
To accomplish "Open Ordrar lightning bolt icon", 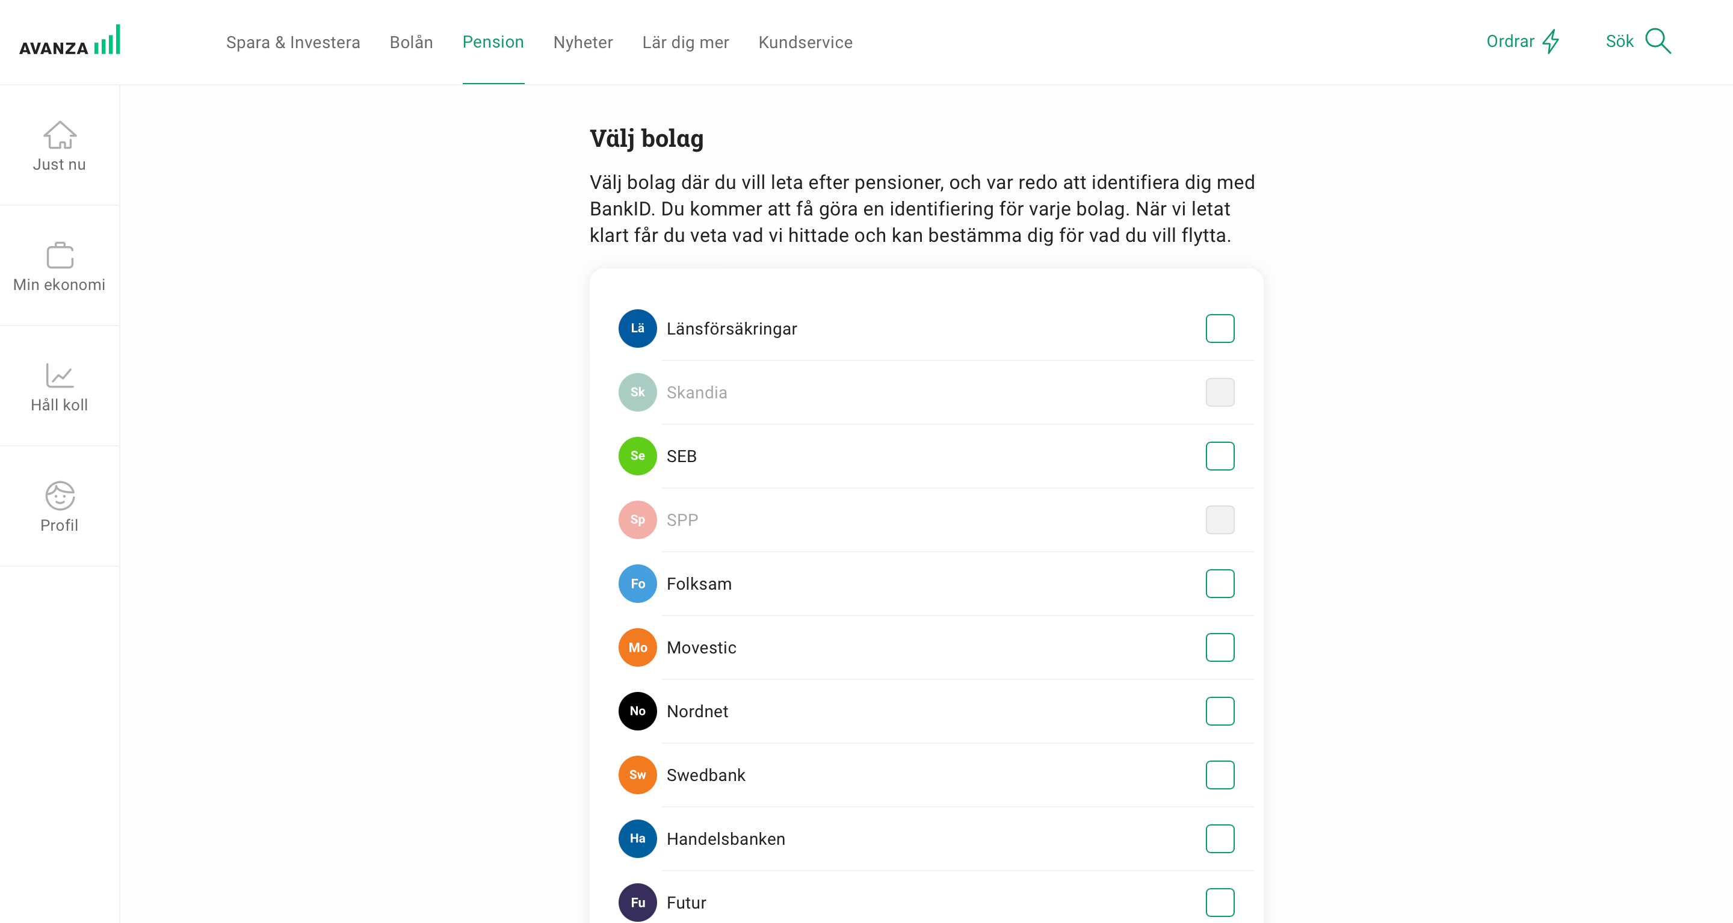I will [1551, 41].
